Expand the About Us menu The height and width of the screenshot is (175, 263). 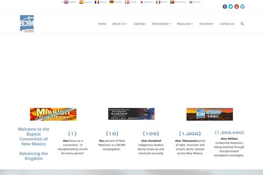tap(120, 24)
